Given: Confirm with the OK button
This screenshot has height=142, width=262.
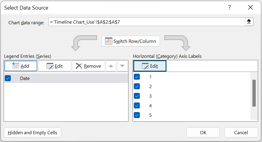Looking at the screenshot, I should [x=203, y=132].
